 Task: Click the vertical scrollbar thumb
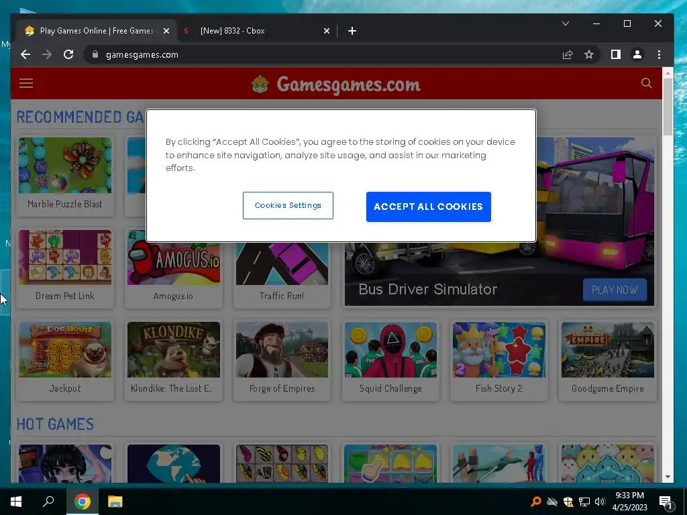(668, 107)
